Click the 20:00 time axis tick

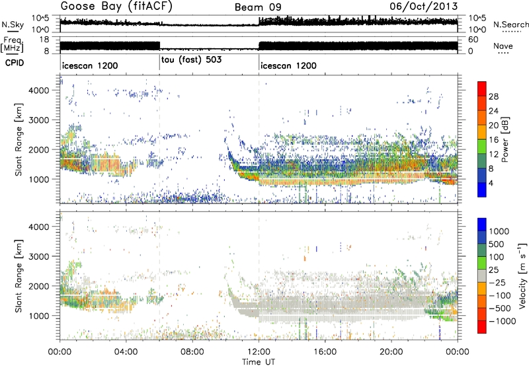(391, 351)
